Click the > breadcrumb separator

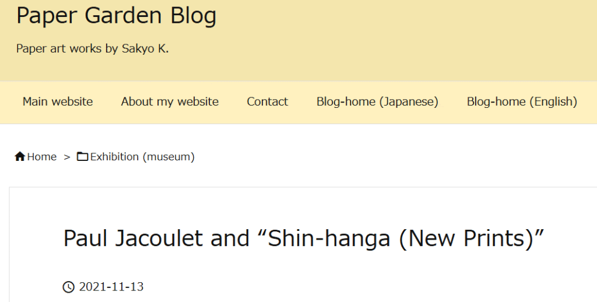[x=67, y=157]
